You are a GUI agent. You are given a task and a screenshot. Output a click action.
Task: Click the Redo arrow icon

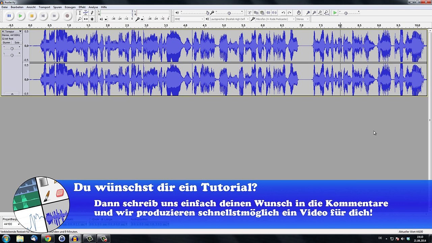click(x=289, y=13)
